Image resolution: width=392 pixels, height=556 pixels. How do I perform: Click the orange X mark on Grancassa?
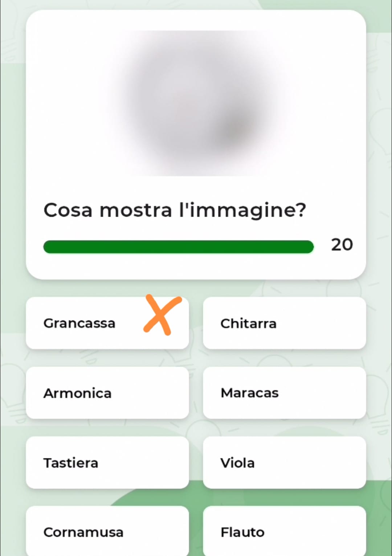tap(161, 315)
